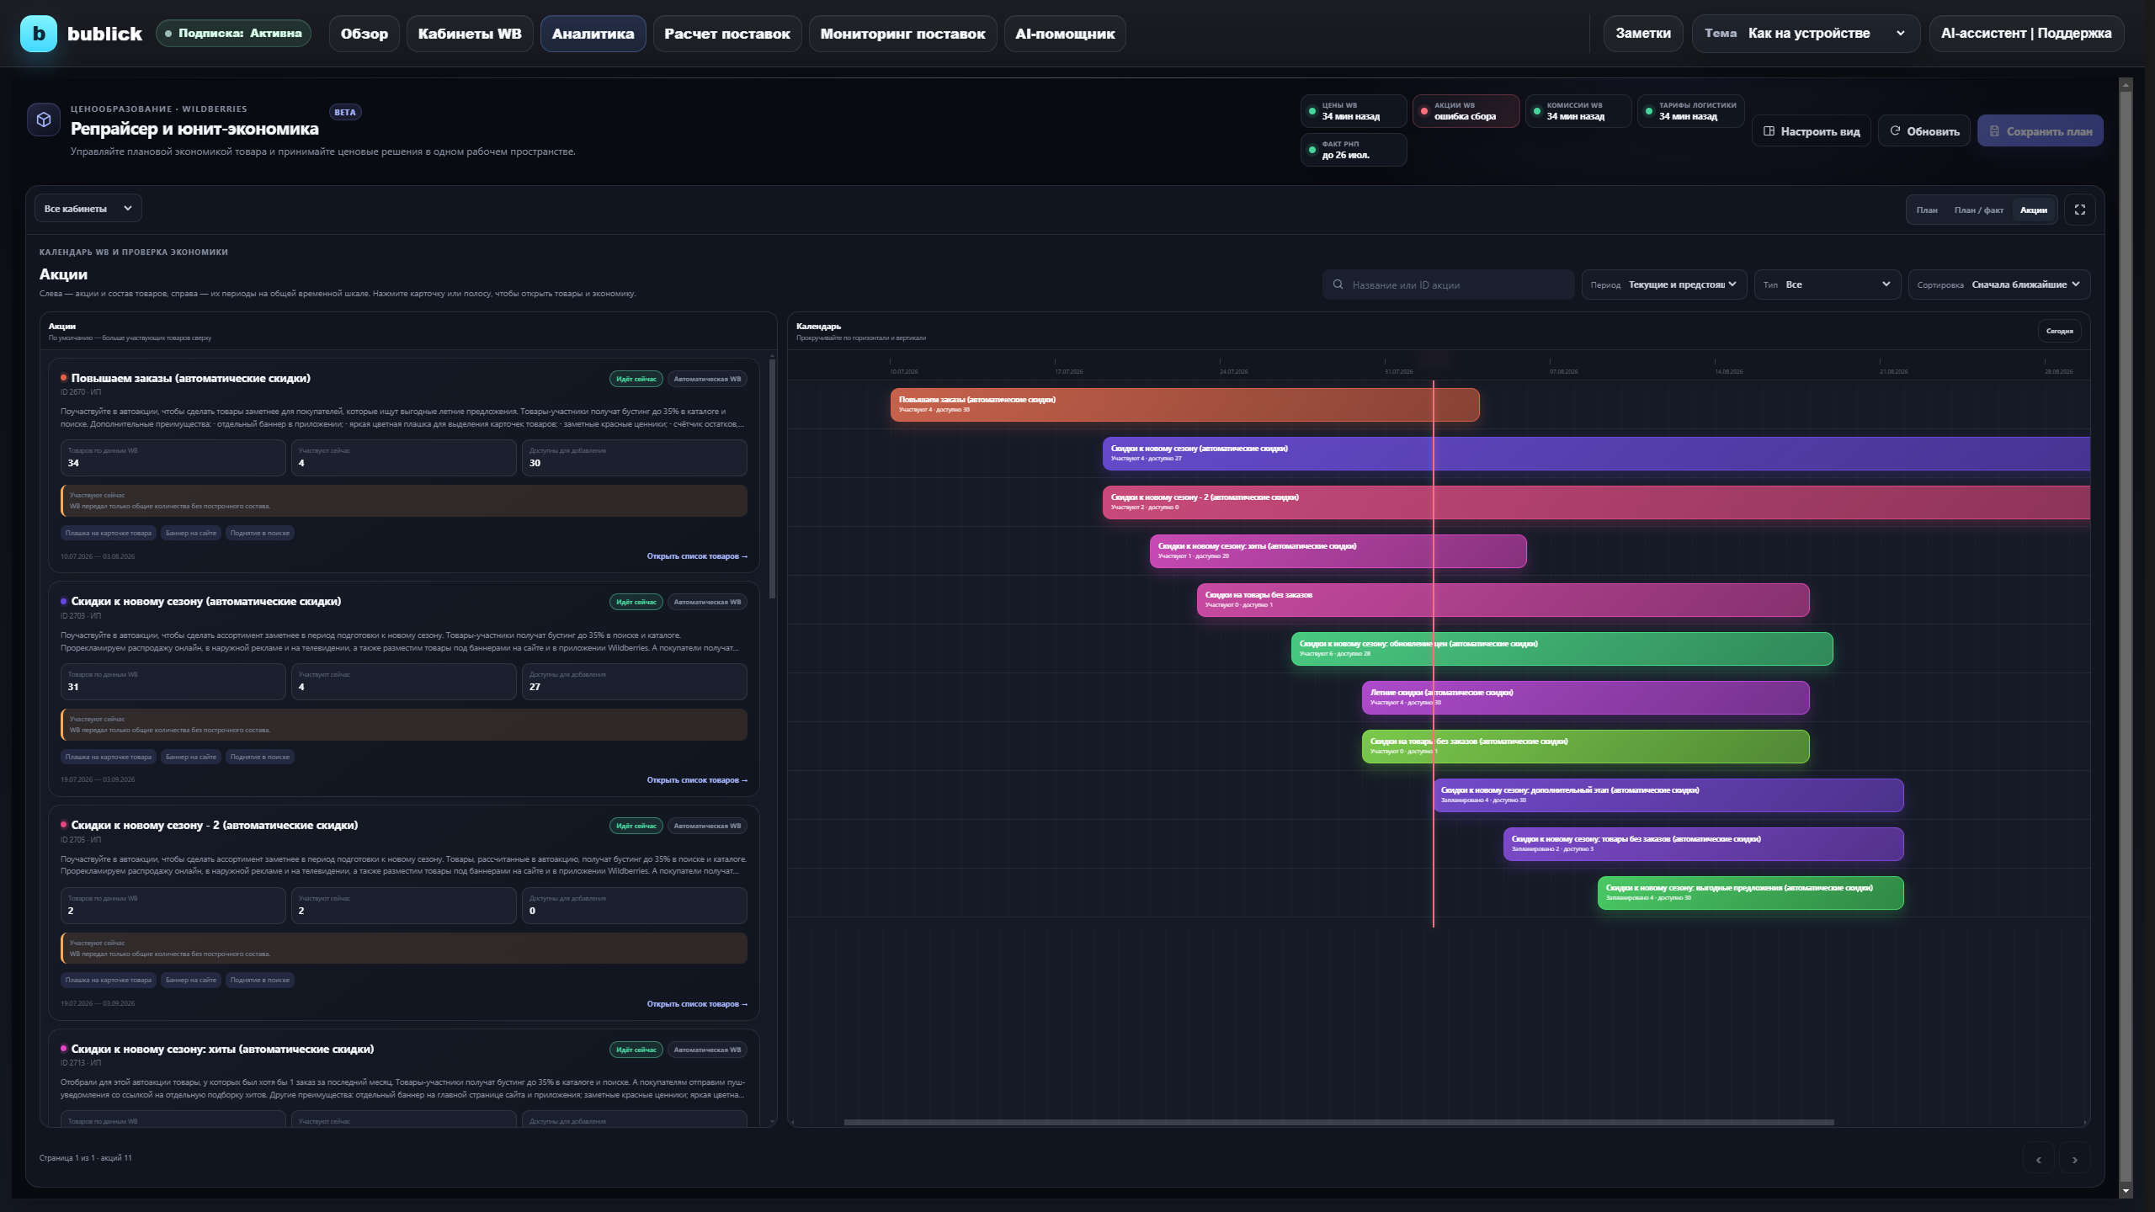Select the red Скидки к новому сезону - 2 calendar bar
The width and height of the screenshot is (2155, 1212).
point(1596,502)
